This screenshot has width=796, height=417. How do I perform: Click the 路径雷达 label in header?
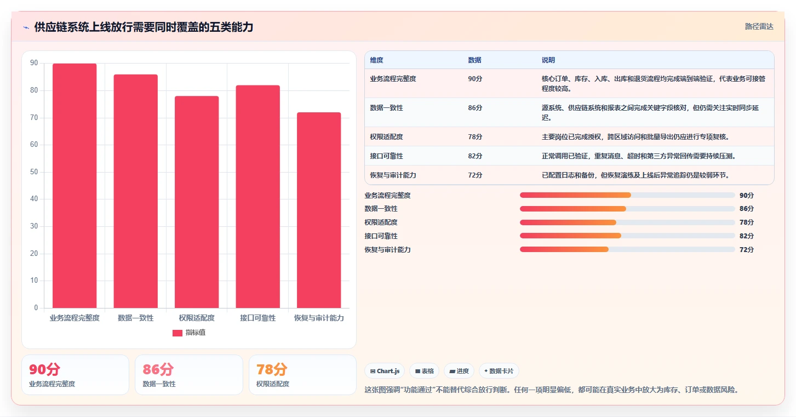pyautogui.click(x=759, y=26)
